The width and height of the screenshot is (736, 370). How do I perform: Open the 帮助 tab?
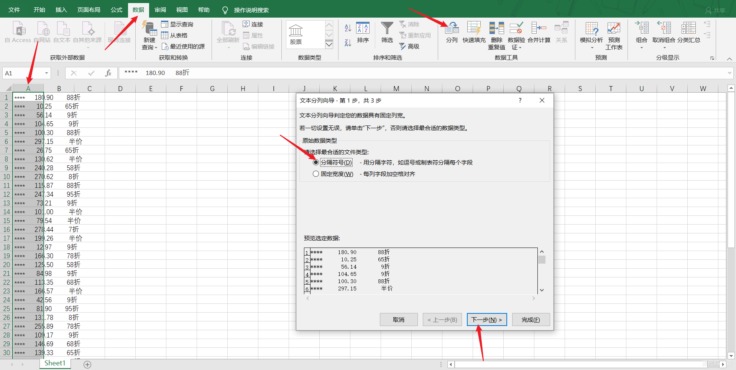[x=204, y=10]
